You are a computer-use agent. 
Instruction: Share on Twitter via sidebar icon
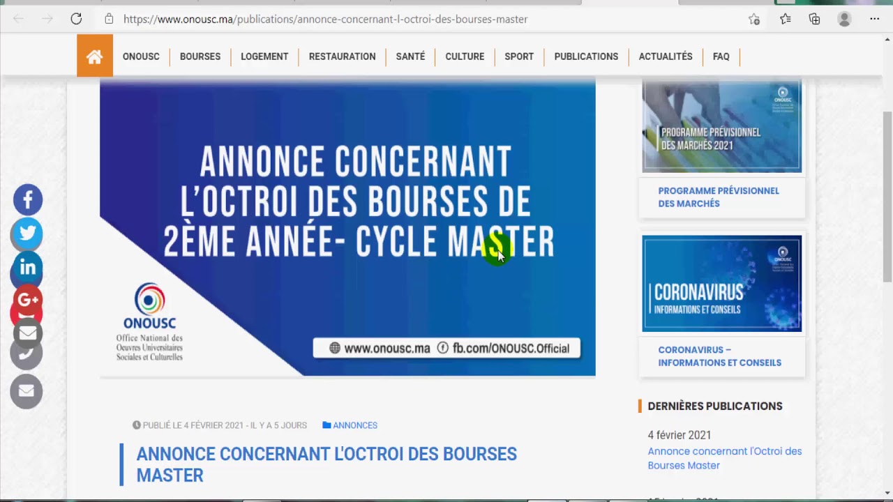point(28,233)
